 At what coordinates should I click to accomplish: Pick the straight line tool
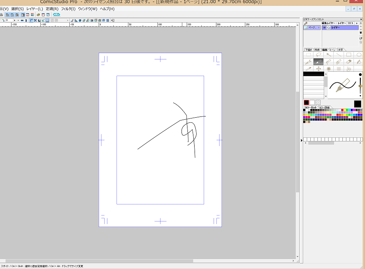coord(338,55)
